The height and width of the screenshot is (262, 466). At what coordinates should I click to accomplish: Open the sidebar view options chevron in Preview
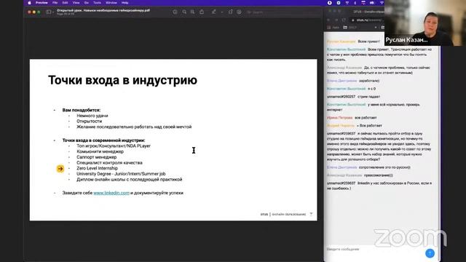tap(53, 12)
